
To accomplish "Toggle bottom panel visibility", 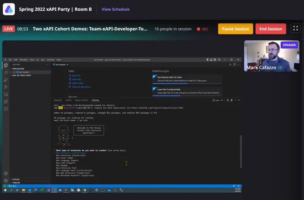I will pos(211,60).
